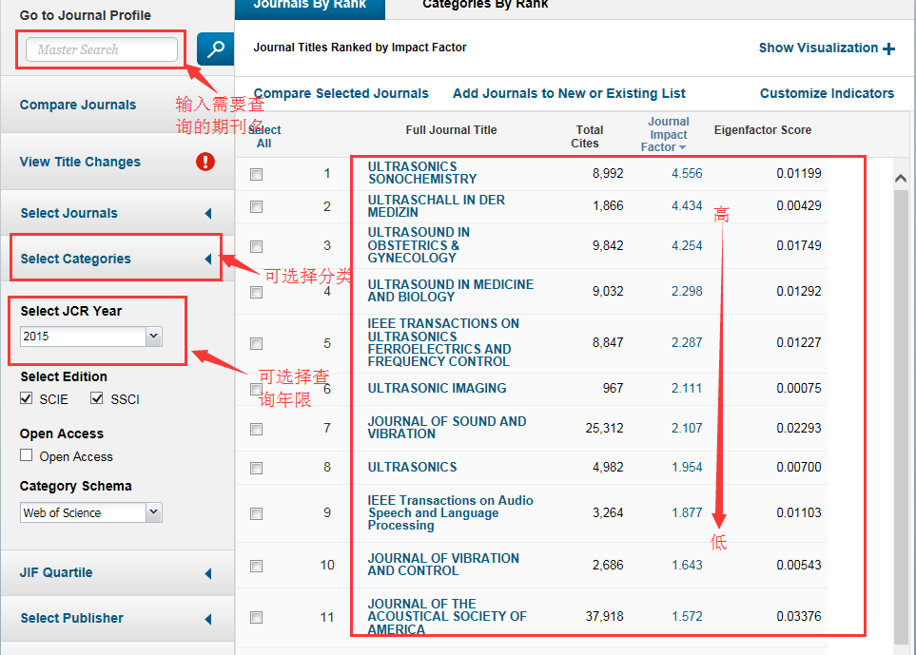Expand the Select Publisher section

(x=208, y=618)
